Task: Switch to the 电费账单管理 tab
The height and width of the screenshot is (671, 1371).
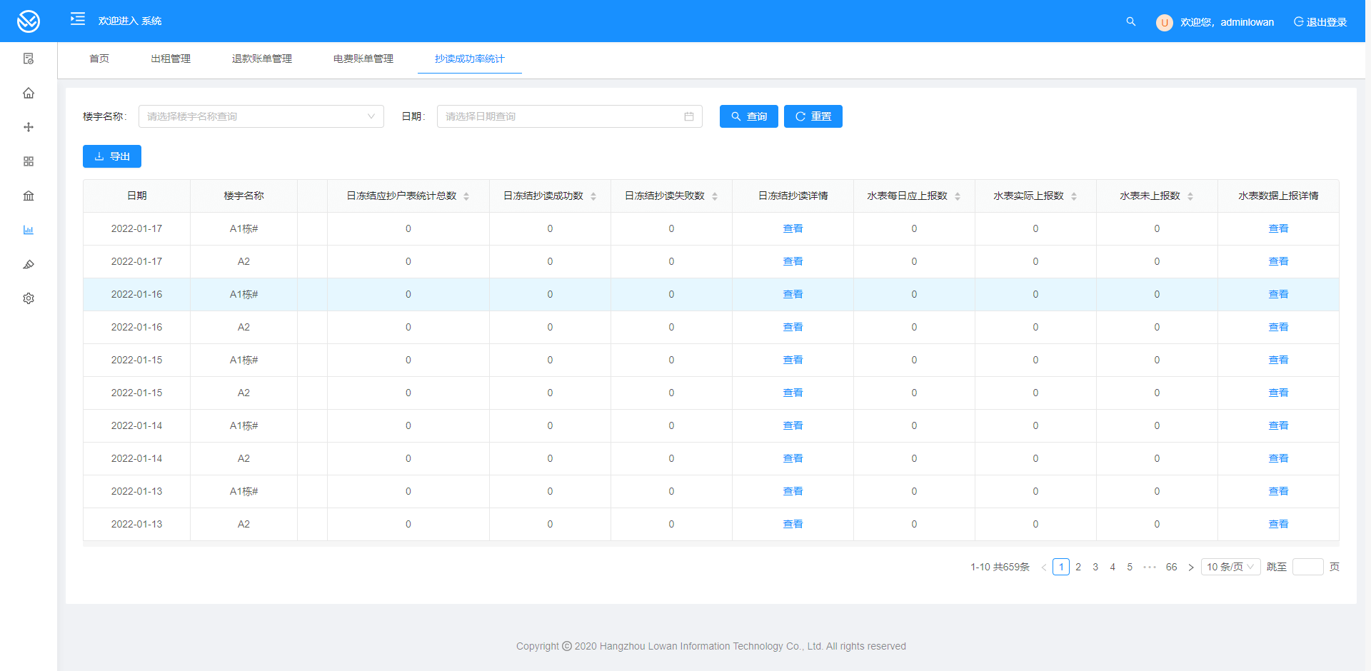Action: pyautogui.click(x=363, y=59)
